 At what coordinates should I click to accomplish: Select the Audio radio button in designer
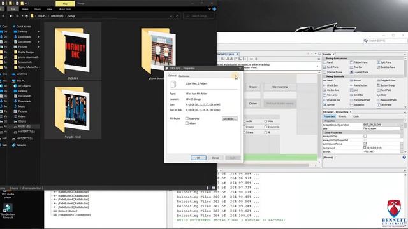coord(247,121)
